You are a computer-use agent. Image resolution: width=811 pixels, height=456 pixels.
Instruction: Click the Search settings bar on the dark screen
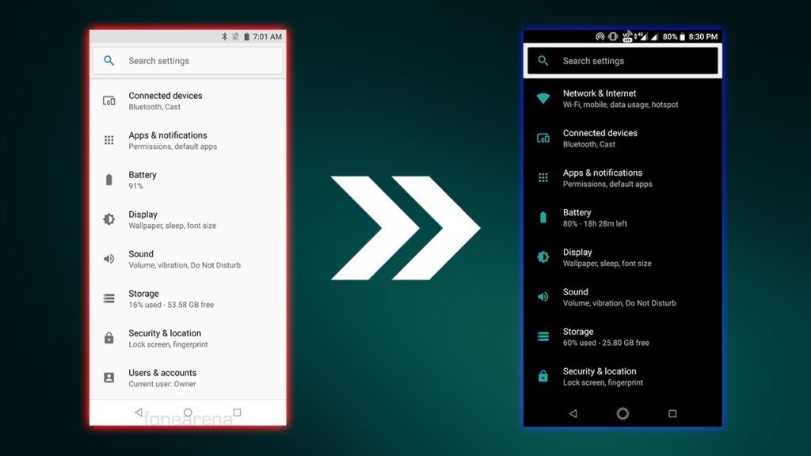pos(623,60)
